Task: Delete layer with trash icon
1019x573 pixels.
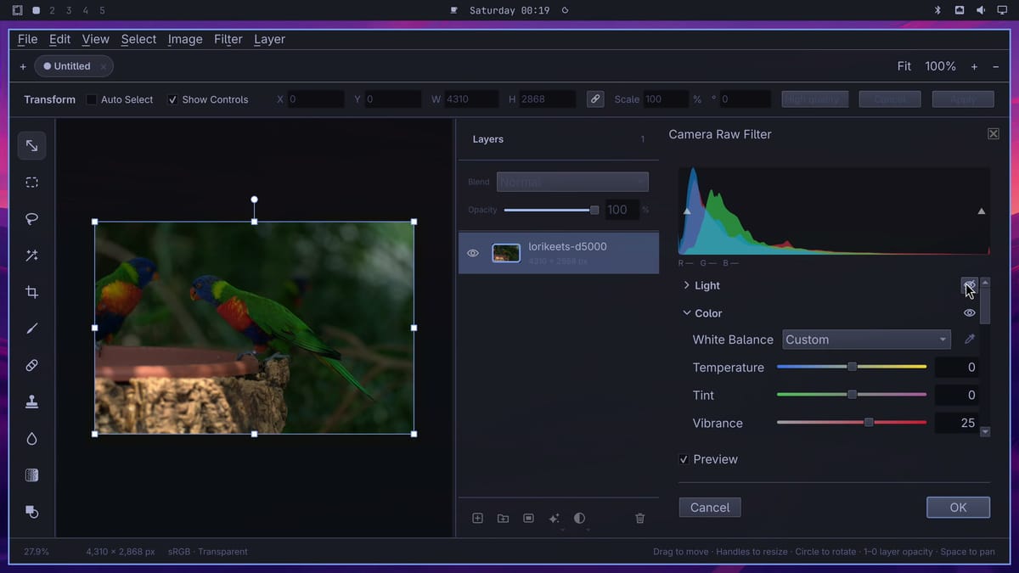Action: [x=640, y=518]
